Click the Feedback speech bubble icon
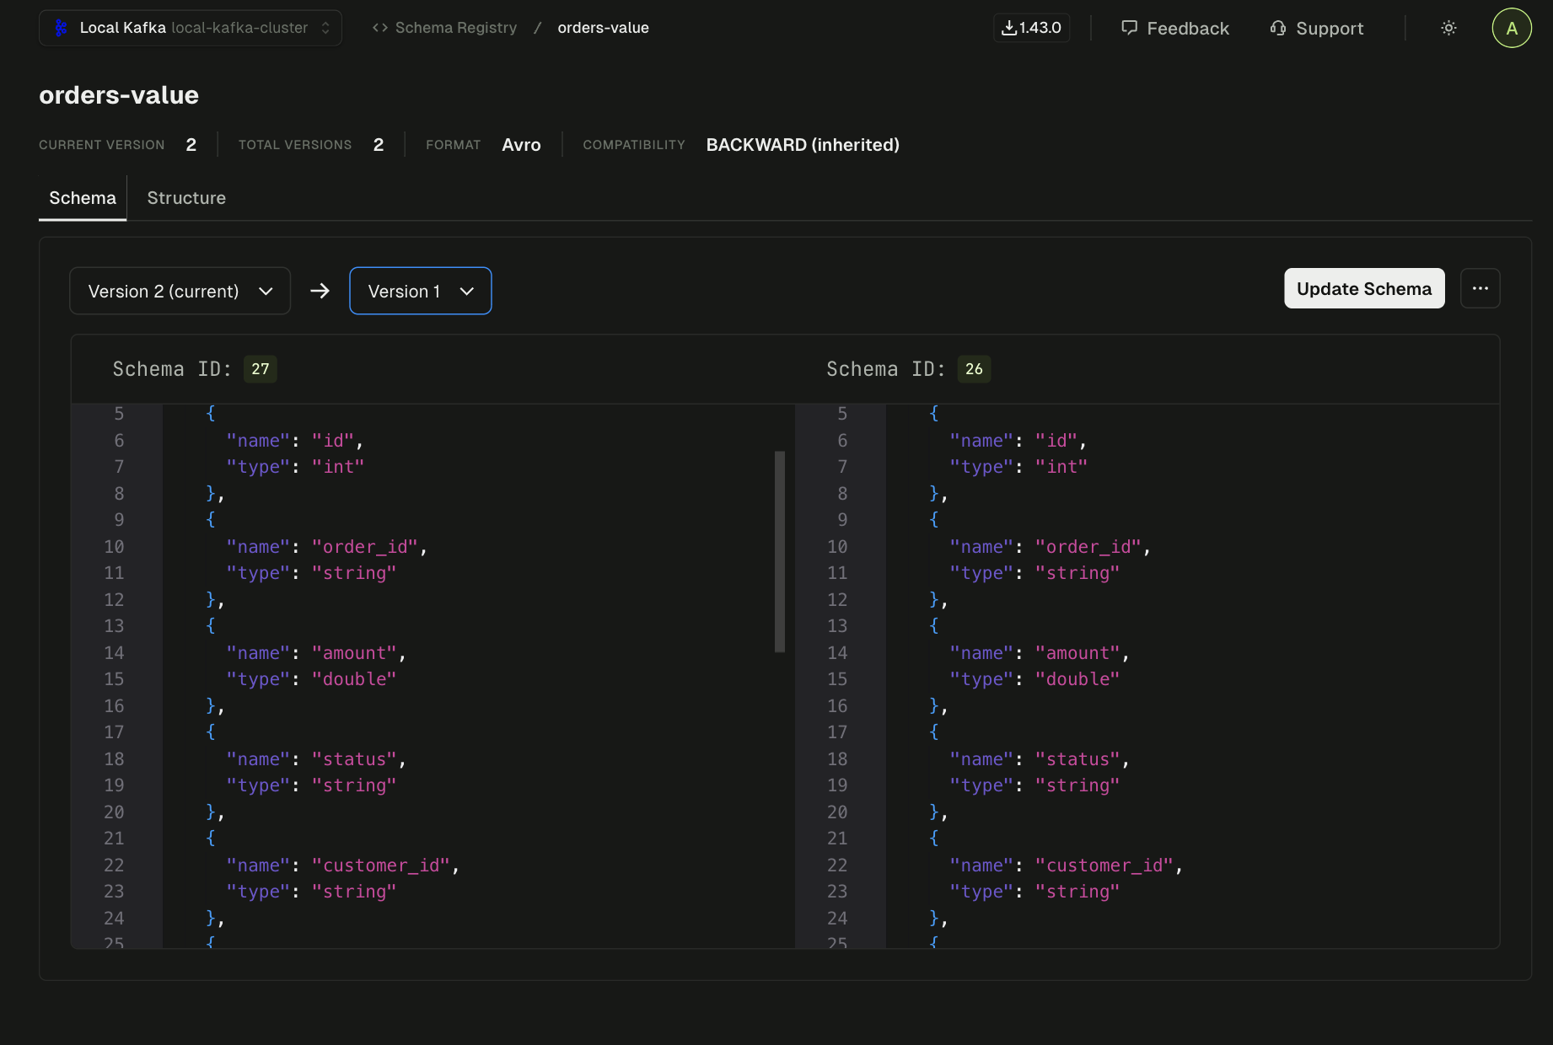 [x=1129, y=28]
